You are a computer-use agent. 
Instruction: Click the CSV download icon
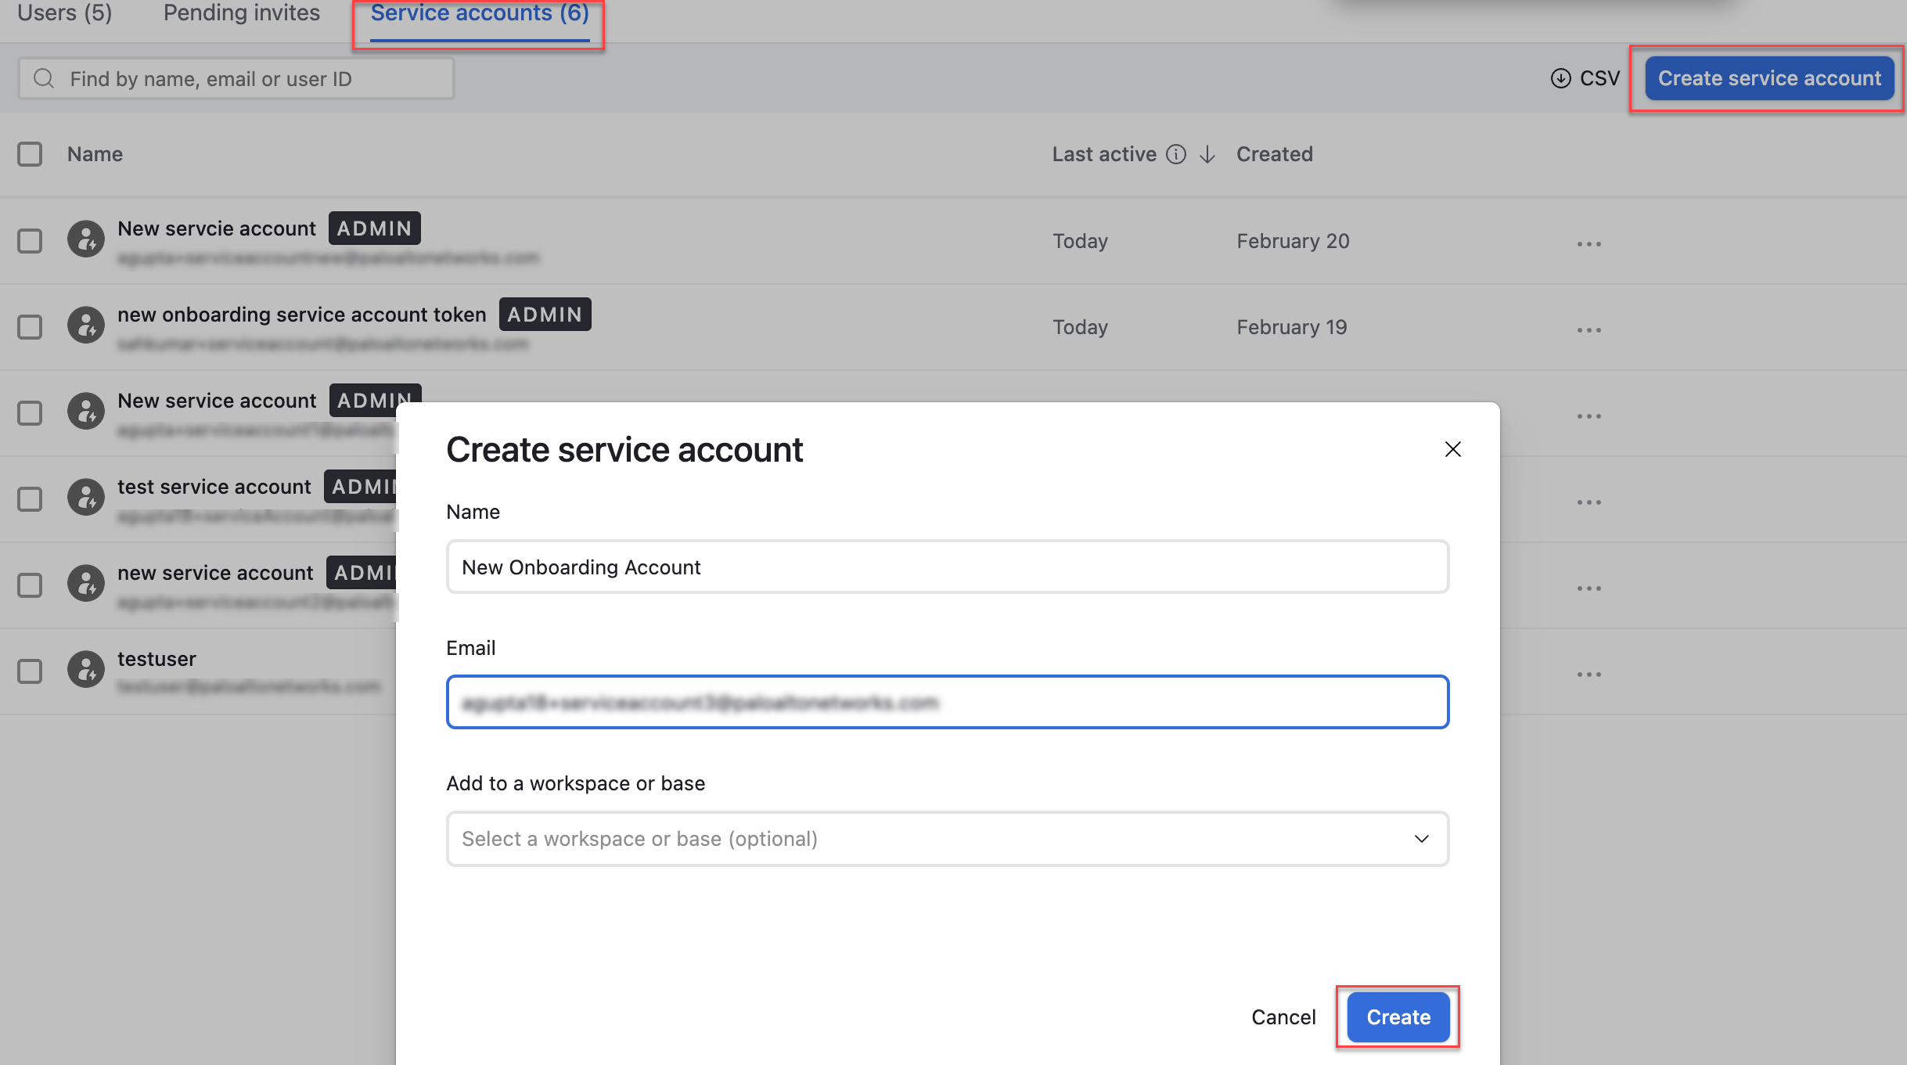1560,78
